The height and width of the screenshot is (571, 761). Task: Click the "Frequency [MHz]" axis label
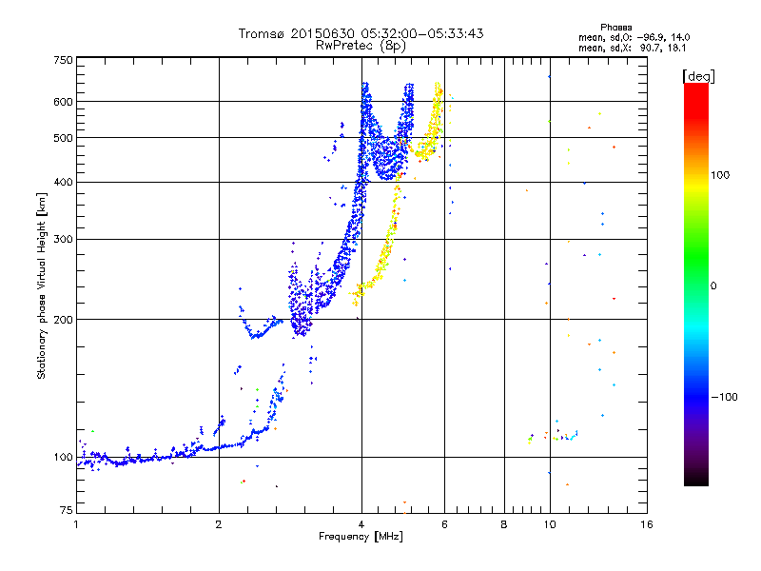click(361, 537)
